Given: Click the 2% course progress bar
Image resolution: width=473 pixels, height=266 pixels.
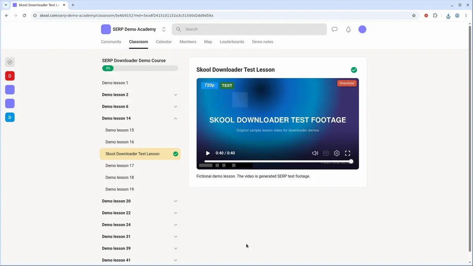Looking at the screenshot, I should point(140,68).
